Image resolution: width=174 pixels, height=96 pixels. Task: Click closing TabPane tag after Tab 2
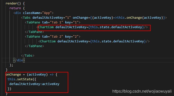coord(34,46)
